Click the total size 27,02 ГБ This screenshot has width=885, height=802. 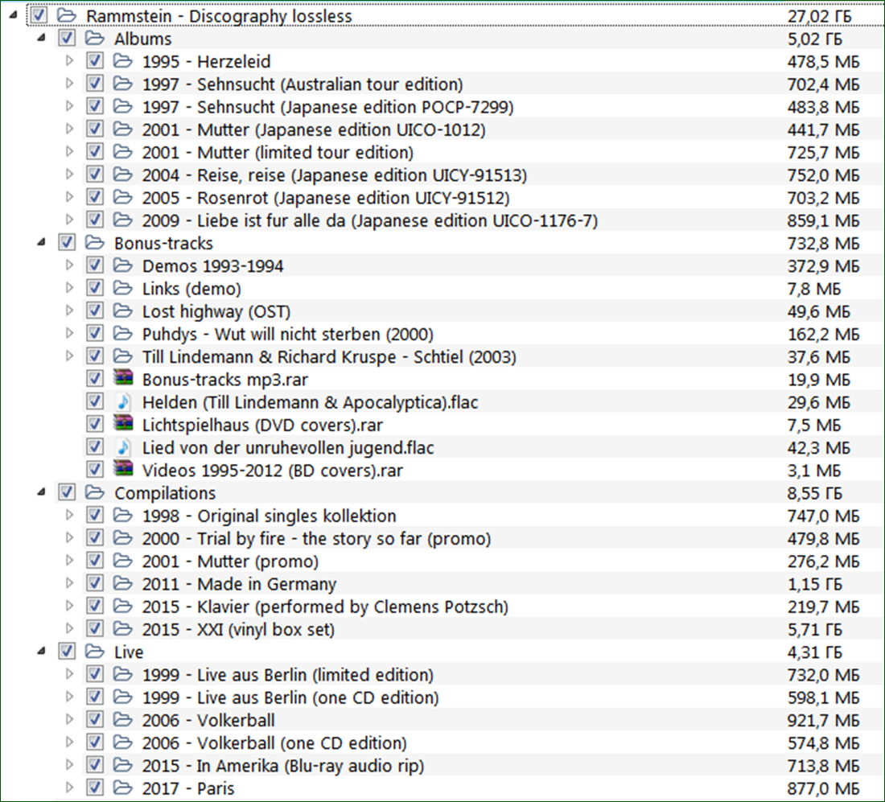point(820,16)
